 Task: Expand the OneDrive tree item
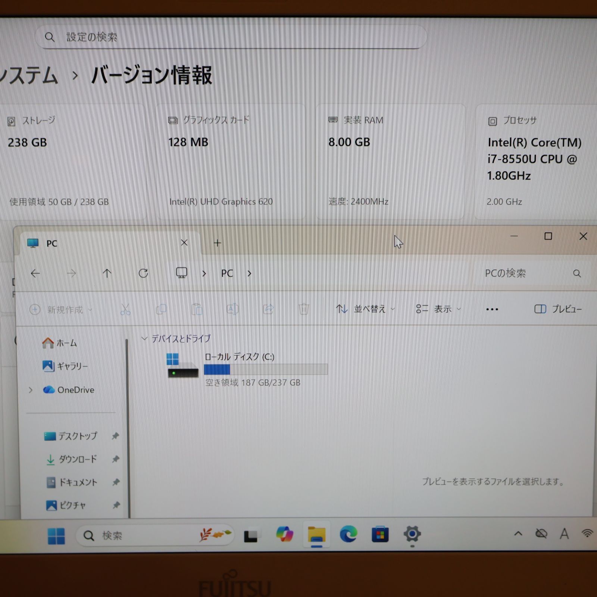coord(30,390)
